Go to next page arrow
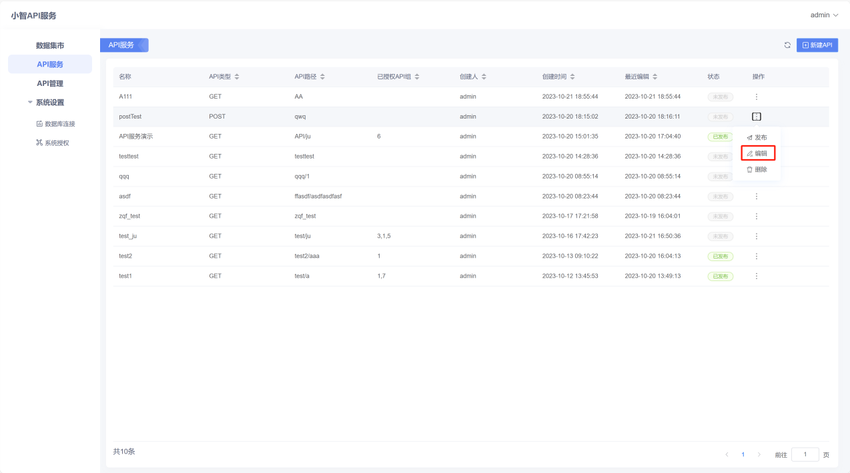The image size is (850, 473). click(759, 454)
